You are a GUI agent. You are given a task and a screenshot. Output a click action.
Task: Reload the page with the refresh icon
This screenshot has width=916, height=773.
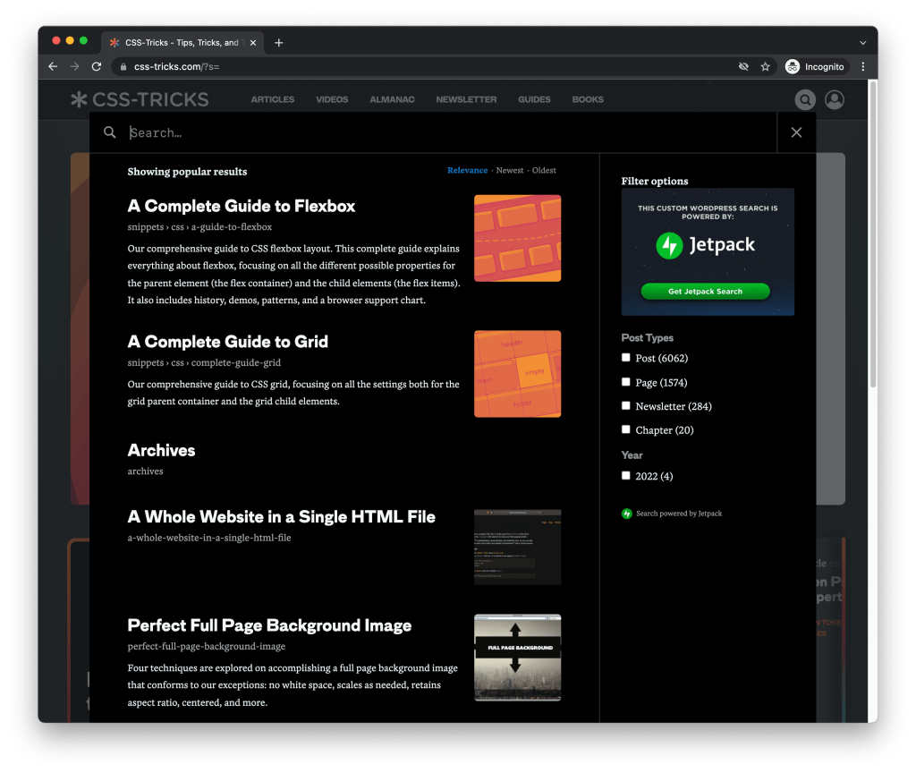pyautogui.click(x=97, y=66)
